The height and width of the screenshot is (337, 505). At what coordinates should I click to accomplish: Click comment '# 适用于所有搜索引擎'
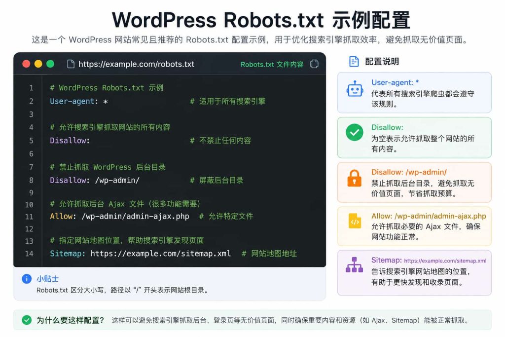click(x=227, y=101)
